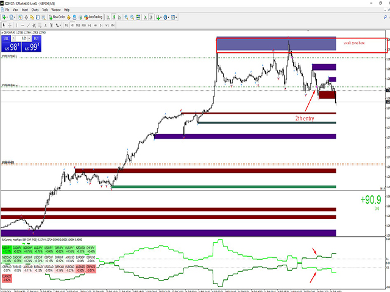The width and height of the screenshot is (390, 292).
Task: Select the Text Label tool
Action: click(51, 25)
